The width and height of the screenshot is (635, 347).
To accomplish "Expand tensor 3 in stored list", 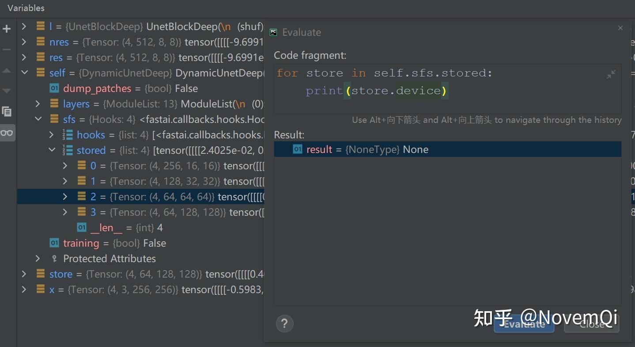I will pyautogui.click(x=65, y=212).
